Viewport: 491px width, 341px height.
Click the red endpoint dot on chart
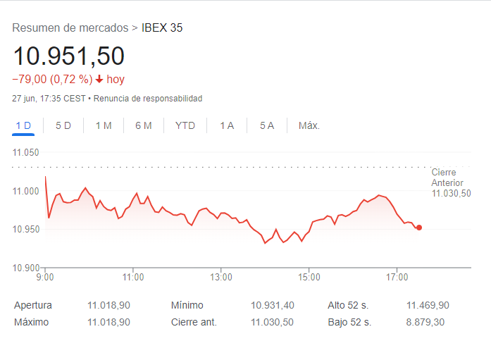(x=419, y=228)
